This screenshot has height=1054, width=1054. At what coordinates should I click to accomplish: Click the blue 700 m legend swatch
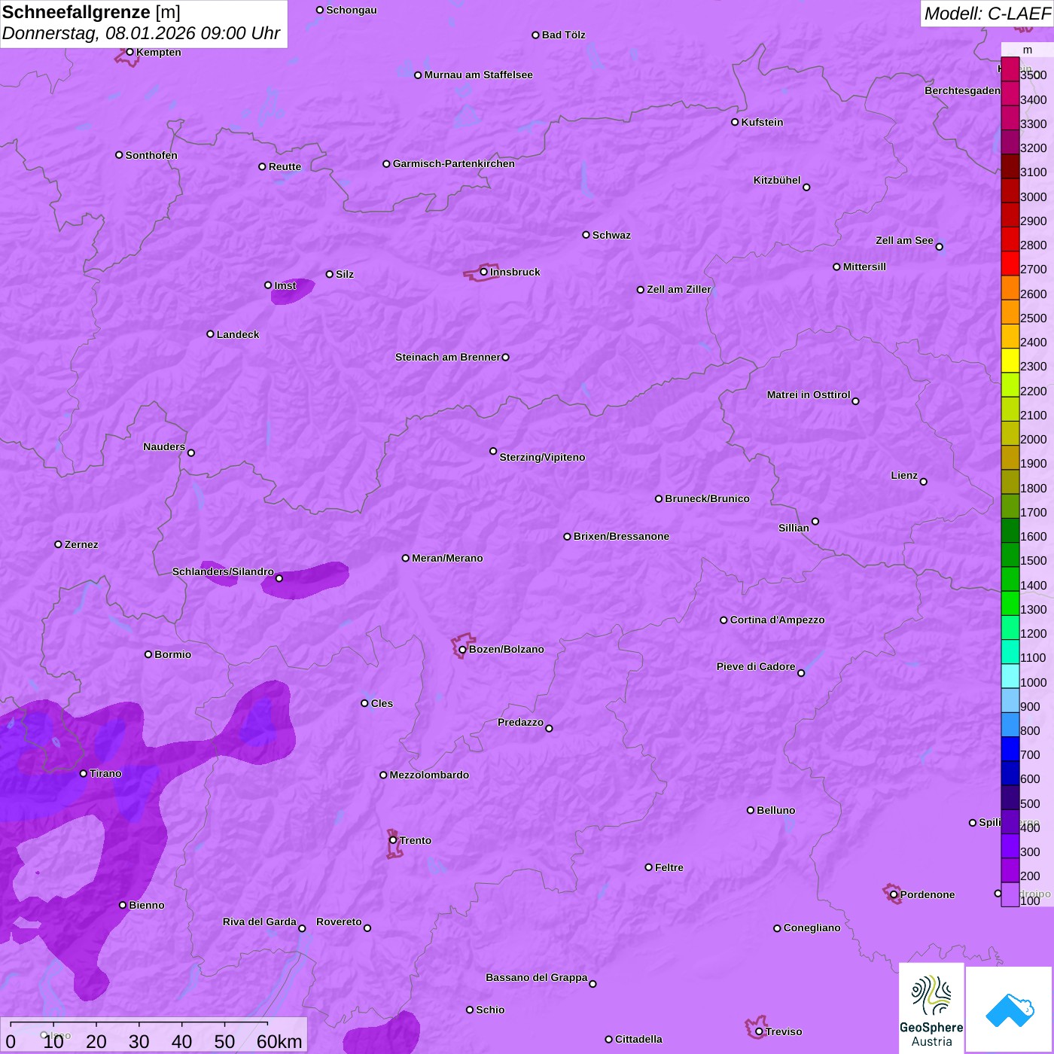1010,749
